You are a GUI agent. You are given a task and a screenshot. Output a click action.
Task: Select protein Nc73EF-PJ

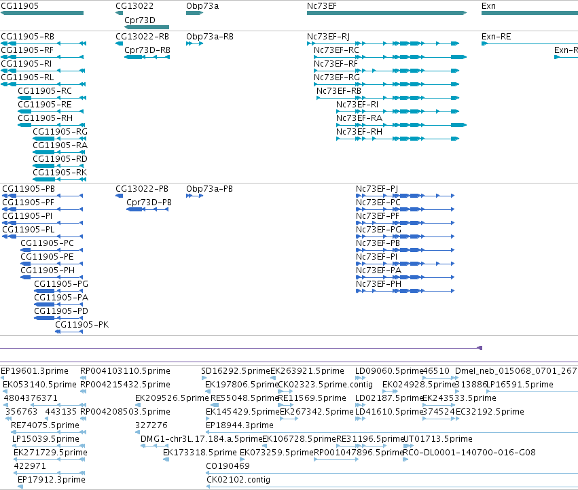point(405,196)
